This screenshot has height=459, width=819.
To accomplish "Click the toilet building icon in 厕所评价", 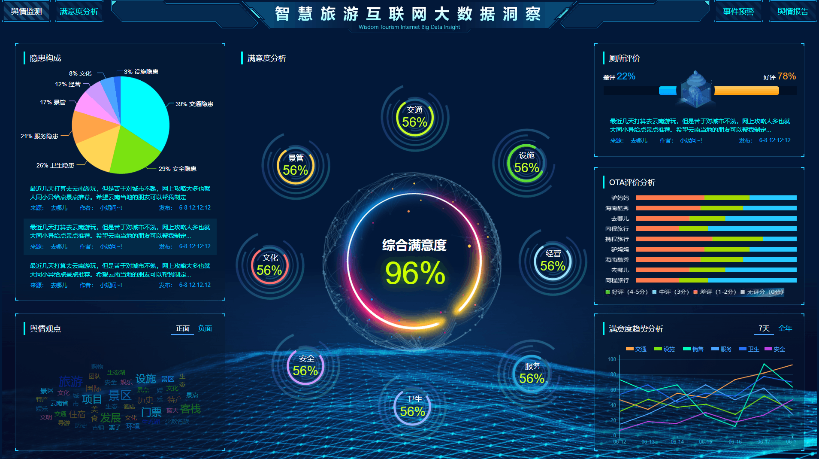I will [x=695, y=89].
